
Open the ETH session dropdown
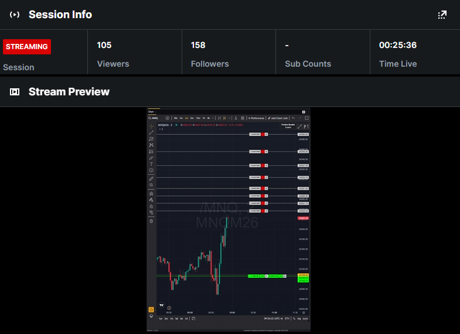tap(287, 318)
